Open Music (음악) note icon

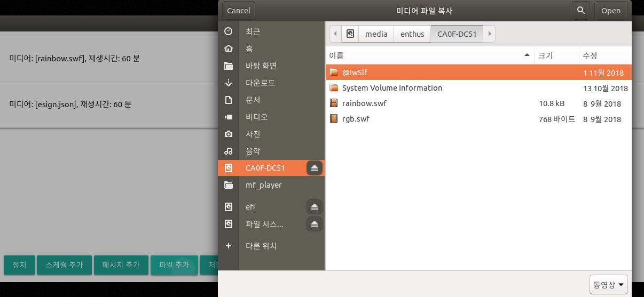tap(229, 151)
